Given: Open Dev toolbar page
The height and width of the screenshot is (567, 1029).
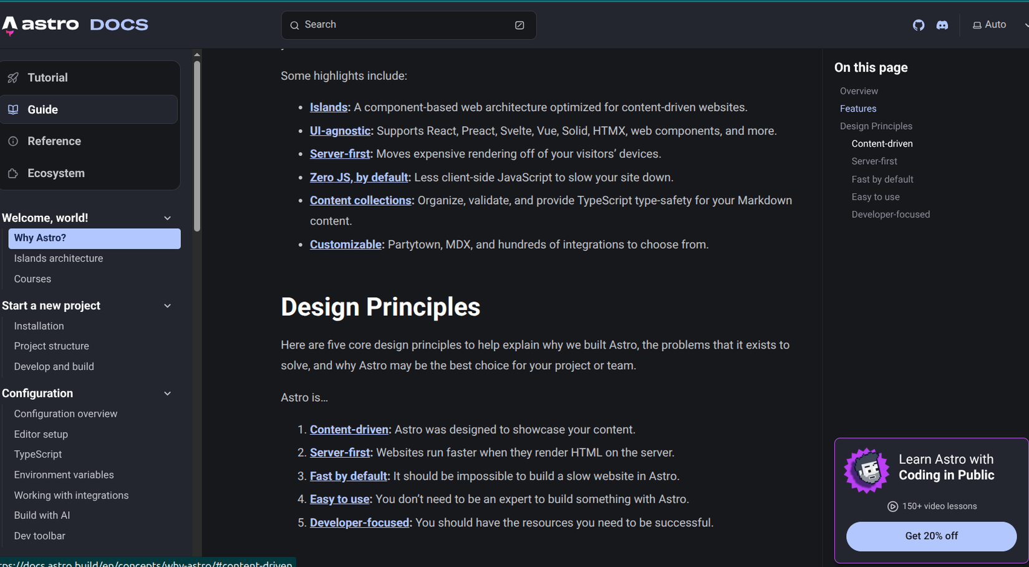Looking at the screenshot, I should click(39, 536).
